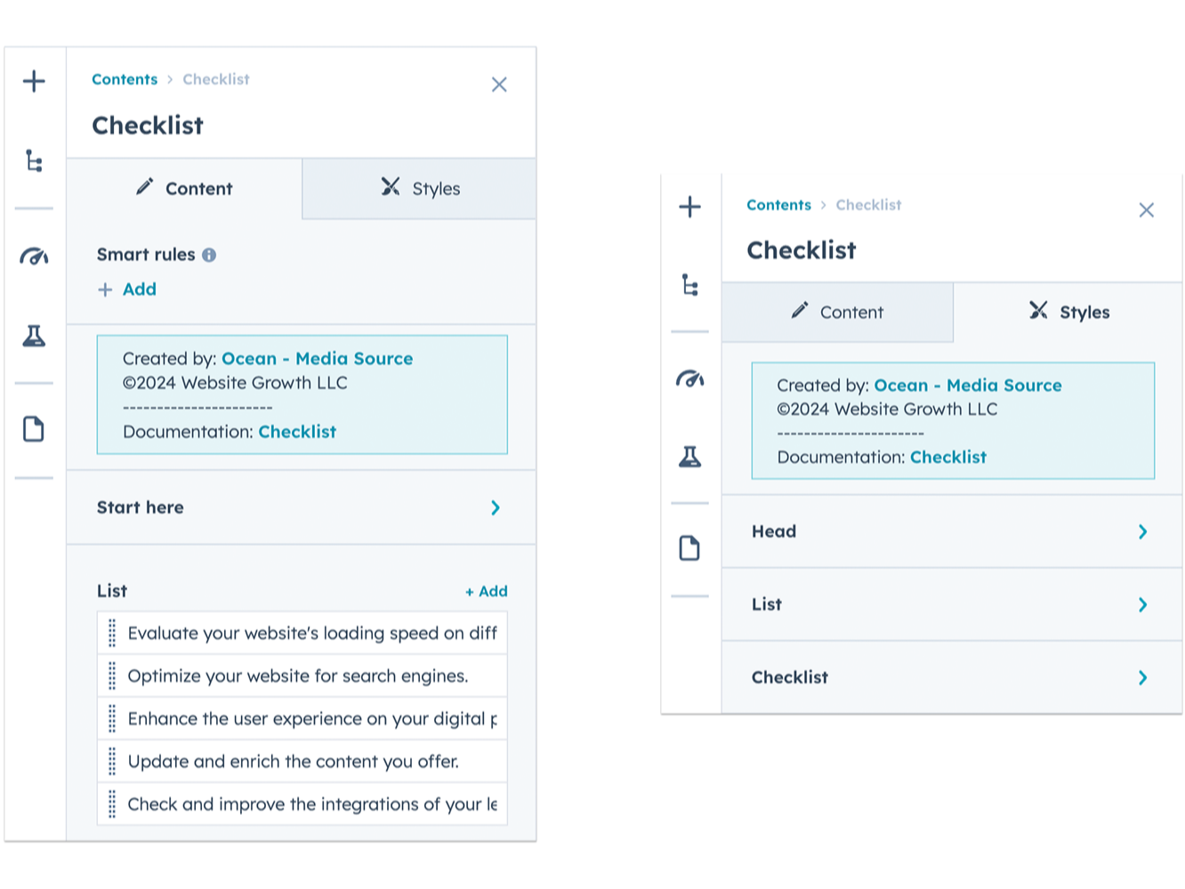Click the styles brush icon on the Styles tab

tap(390, 188)
